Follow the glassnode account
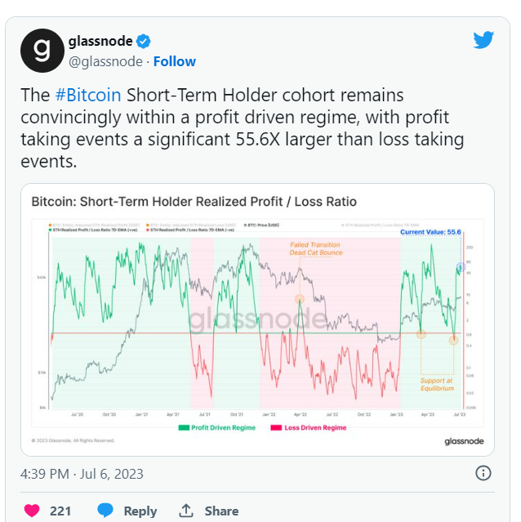The image size is (521, 522). (x=175, y=61)
